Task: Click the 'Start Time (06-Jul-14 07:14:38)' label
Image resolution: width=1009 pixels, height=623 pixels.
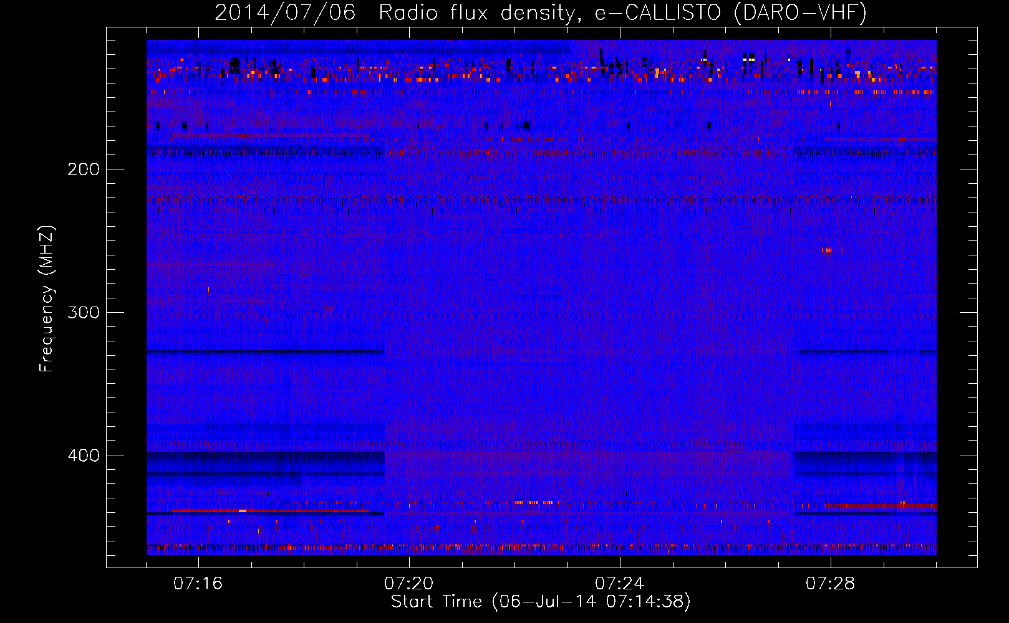Action: pos(541,602)
